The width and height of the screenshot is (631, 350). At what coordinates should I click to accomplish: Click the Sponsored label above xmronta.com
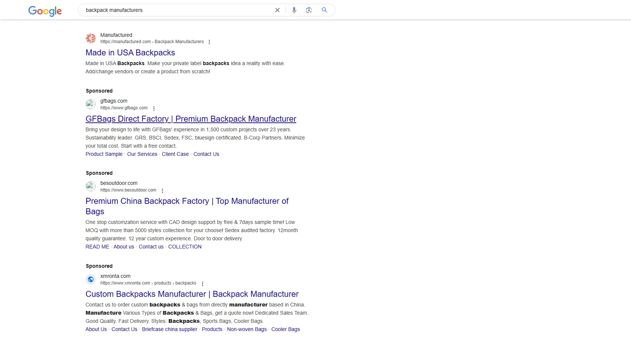coord(99,266)
